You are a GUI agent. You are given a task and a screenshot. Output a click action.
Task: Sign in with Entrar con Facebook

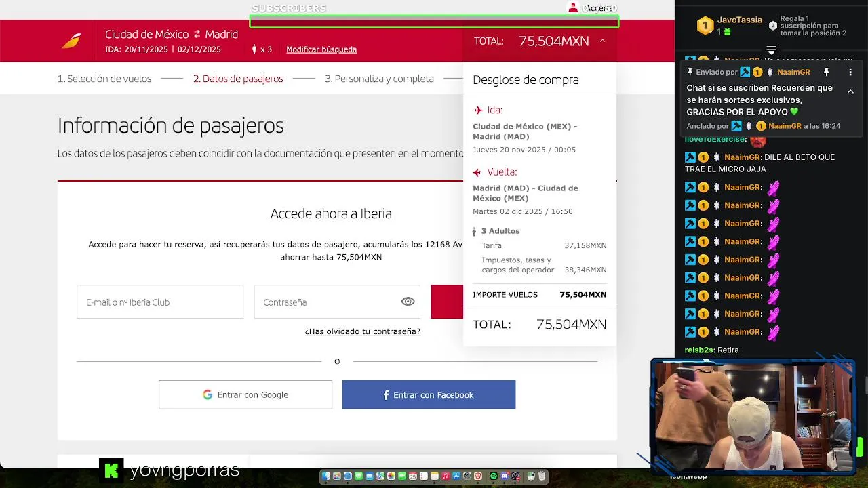click(x=429, y=394)
